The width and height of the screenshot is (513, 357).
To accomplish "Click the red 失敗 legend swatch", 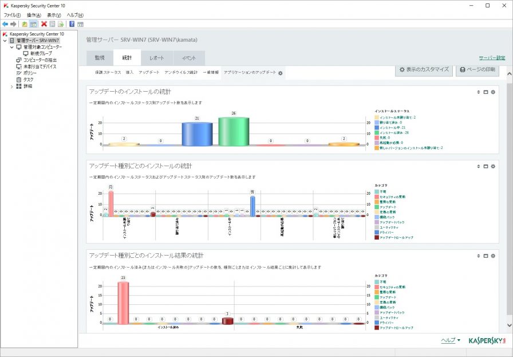I will pos(377,138).
